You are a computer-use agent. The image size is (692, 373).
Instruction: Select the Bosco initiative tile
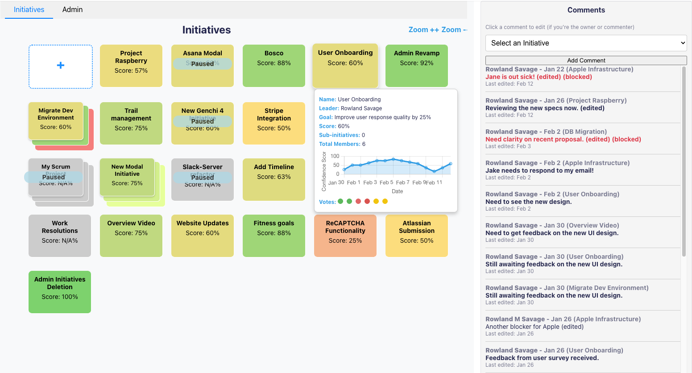coord(273,66)
